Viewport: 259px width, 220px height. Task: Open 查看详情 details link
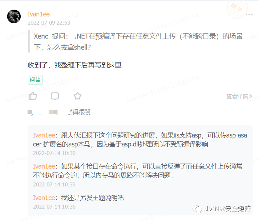tap(237, 96)
